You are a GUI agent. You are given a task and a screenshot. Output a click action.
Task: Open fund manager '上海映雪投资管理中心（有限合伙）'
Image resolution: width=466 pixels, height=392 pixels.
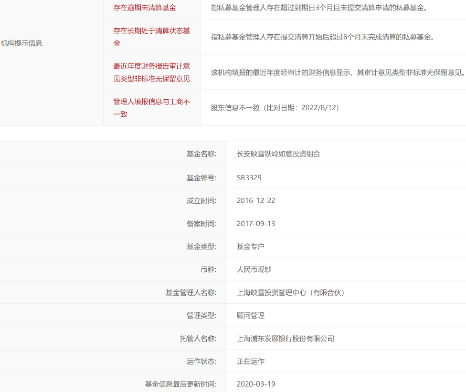tap(290, 292)
